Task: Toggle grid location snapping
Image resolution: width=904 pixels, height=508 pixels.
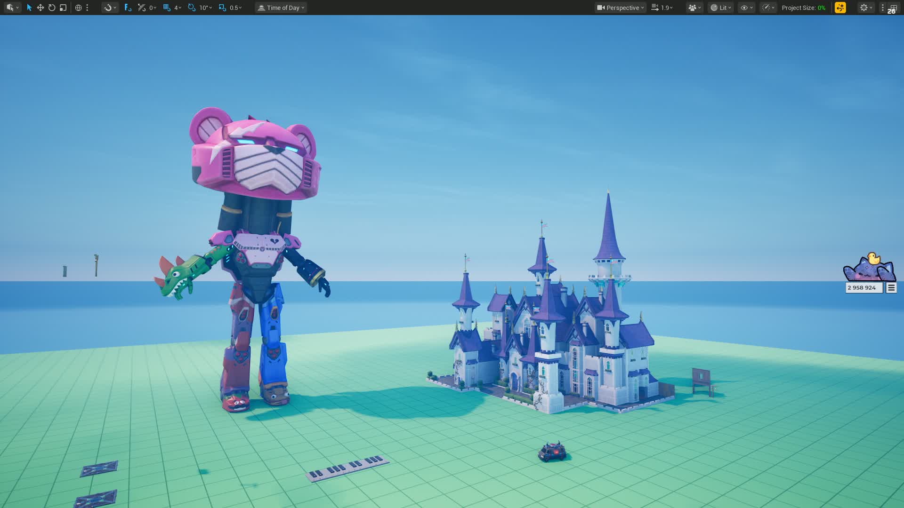Action: [x=167, y=8]
